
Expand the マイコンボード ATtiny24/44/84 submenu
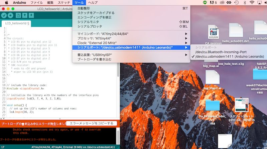point(131,34)
